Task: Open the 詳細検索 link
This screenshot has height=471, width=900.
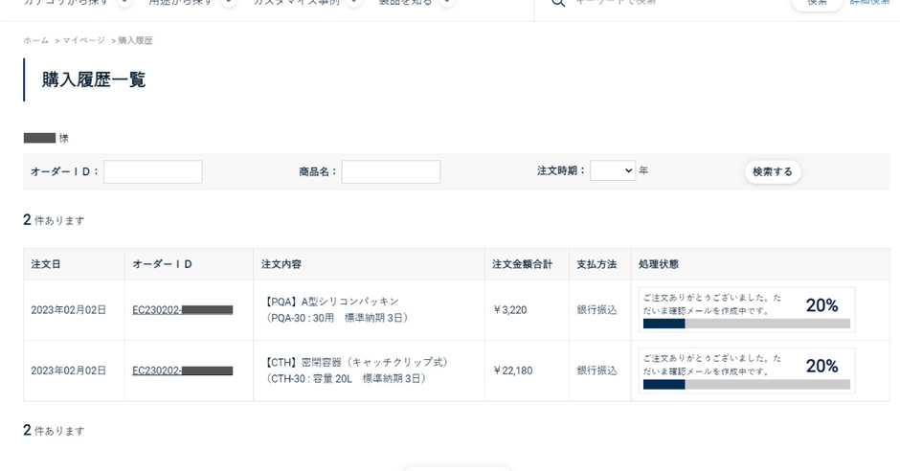Action: tap(869, 3)
